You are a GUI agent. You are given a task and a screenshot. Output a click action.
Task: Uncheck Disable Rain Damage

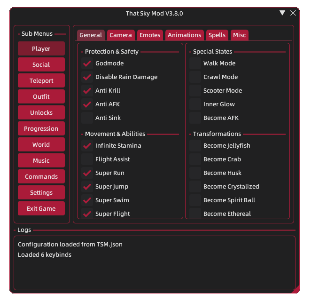click(x=87, y=77)
